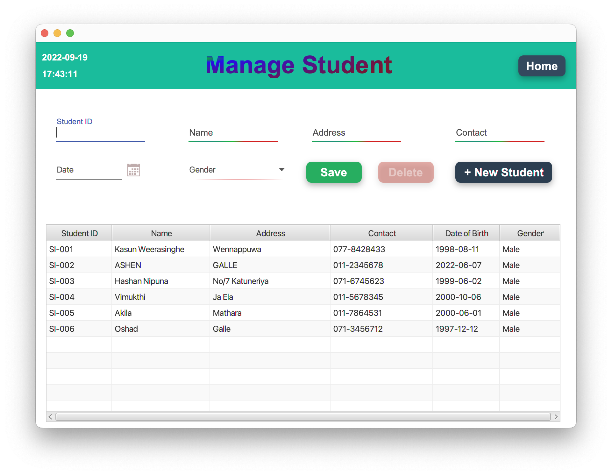Viewport: 612px width, 475px height.
Task: Navigate back using the Home button
Action: pos(541,66)
